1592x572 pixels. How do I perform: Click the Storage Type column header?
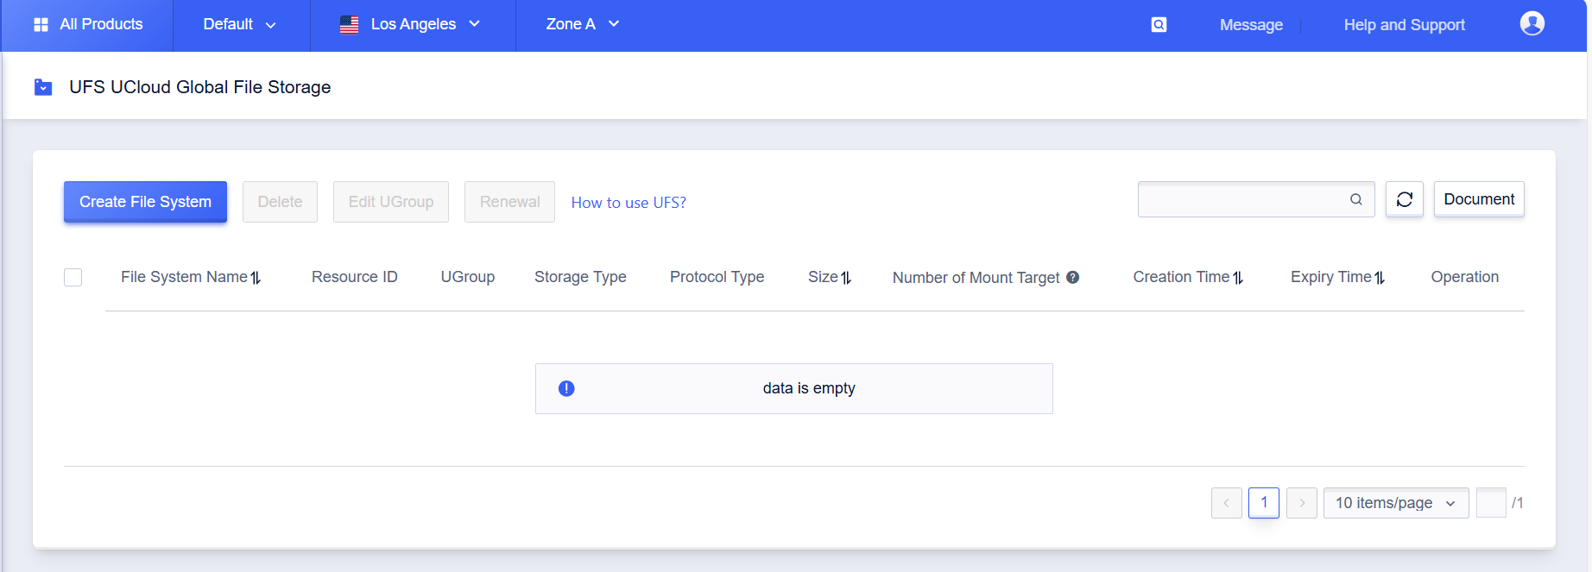tap(580, 277)
